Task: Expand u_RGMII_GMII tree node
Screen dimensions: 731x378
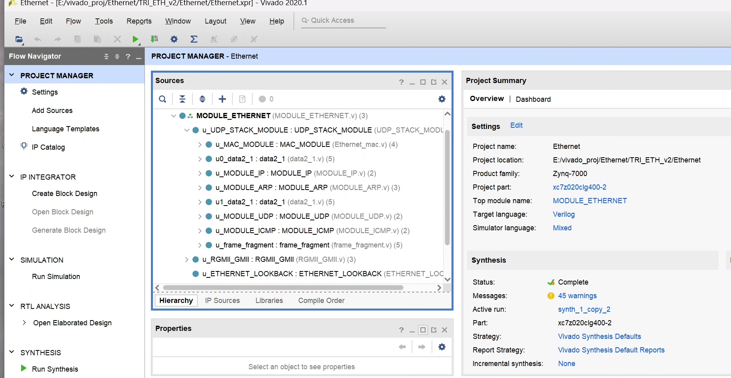Action: (186, 259)
